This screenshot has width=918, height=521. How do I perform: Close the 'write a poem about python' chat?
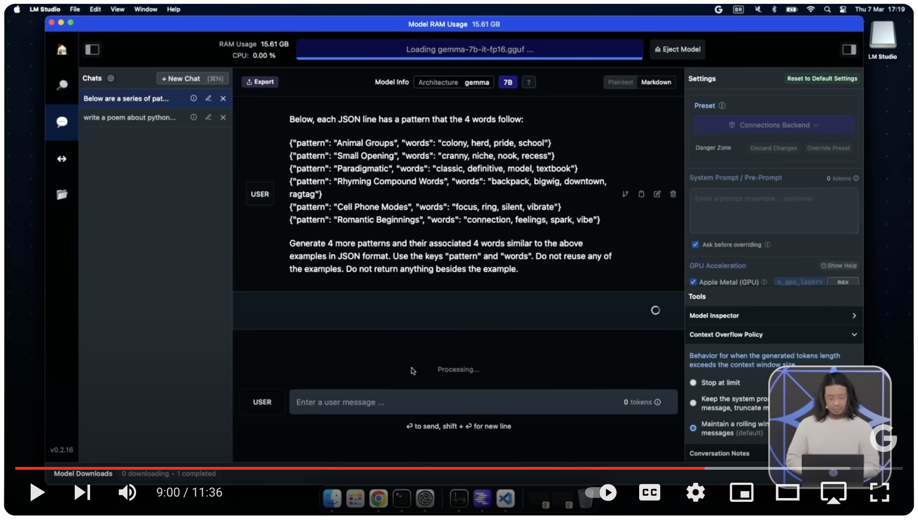223,117
